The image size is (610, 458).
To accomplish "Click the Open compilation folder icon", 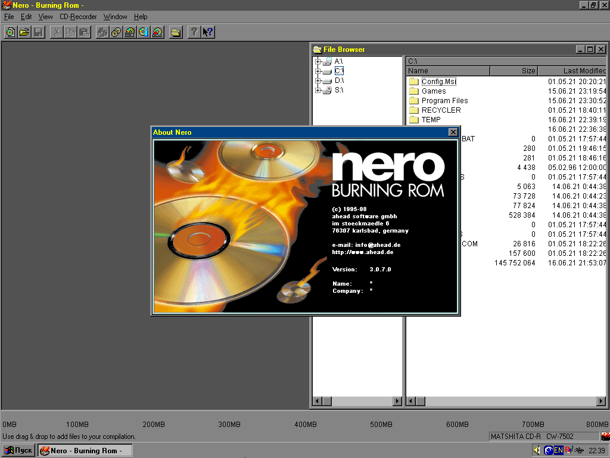I will (x=24, y=32).
